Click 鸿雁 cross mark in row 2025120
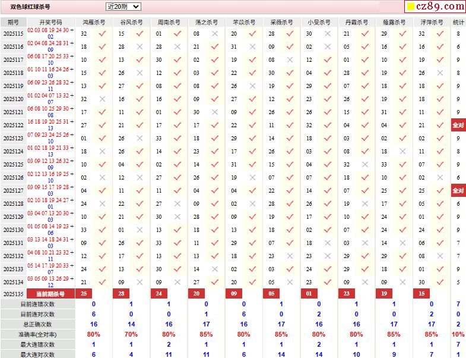This screenshot has height=358, width=466. click(103, 99)
